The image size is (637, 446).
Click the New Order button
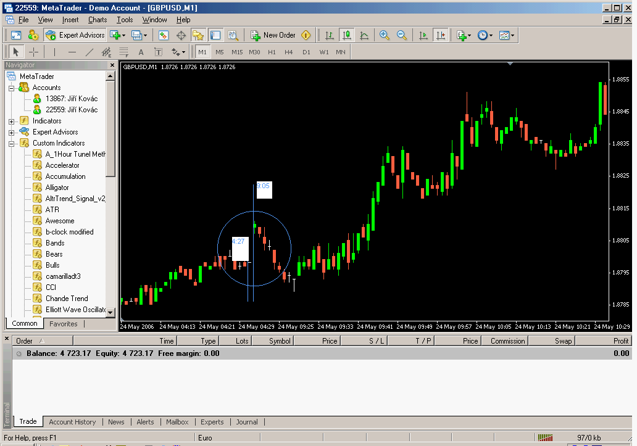[x=273, y=35]
